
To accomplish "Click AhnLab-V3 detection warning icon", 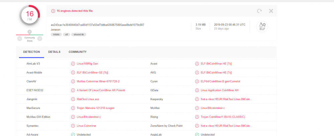I will coord(73,64).
